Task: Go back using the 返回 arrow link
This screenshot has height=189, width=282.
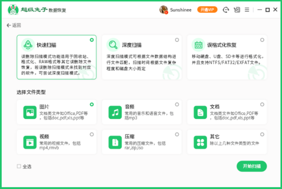Action: pos(14,25)
